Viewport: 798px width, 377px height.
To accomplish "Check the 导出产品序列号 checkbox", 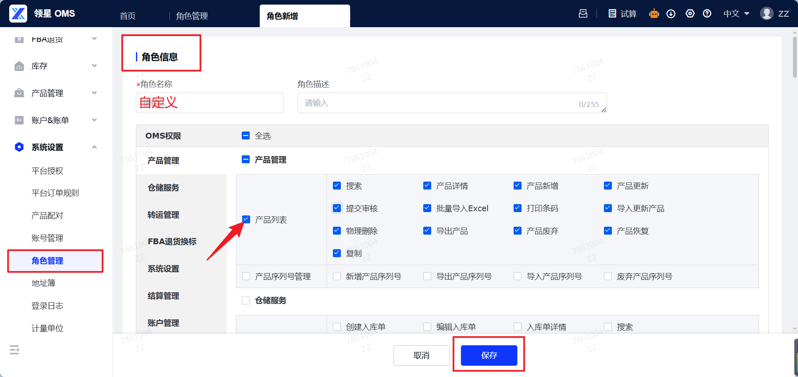I will click(x=427, y=276).
